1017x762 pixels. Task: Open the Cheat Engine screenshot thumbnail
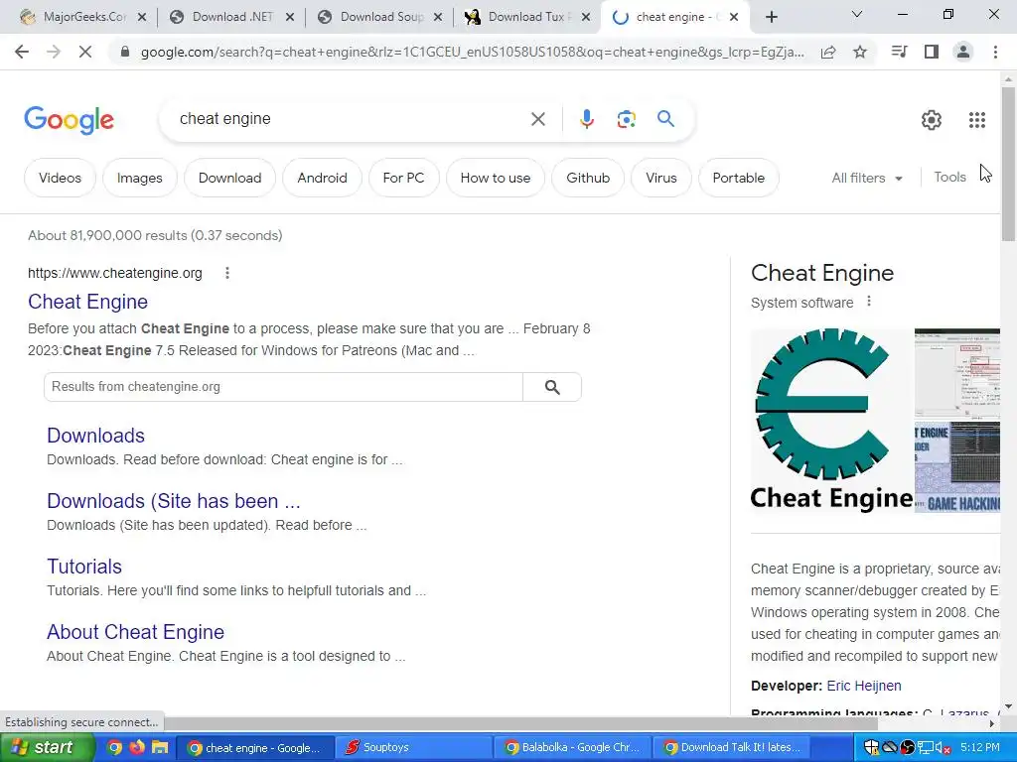[x=957, y=373]
